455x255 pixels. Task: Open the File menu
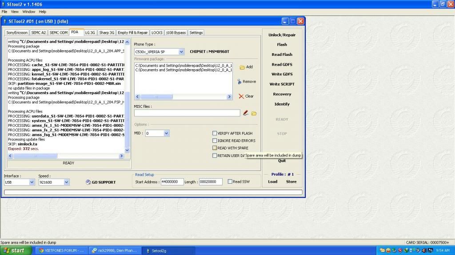tap(4, 12)
